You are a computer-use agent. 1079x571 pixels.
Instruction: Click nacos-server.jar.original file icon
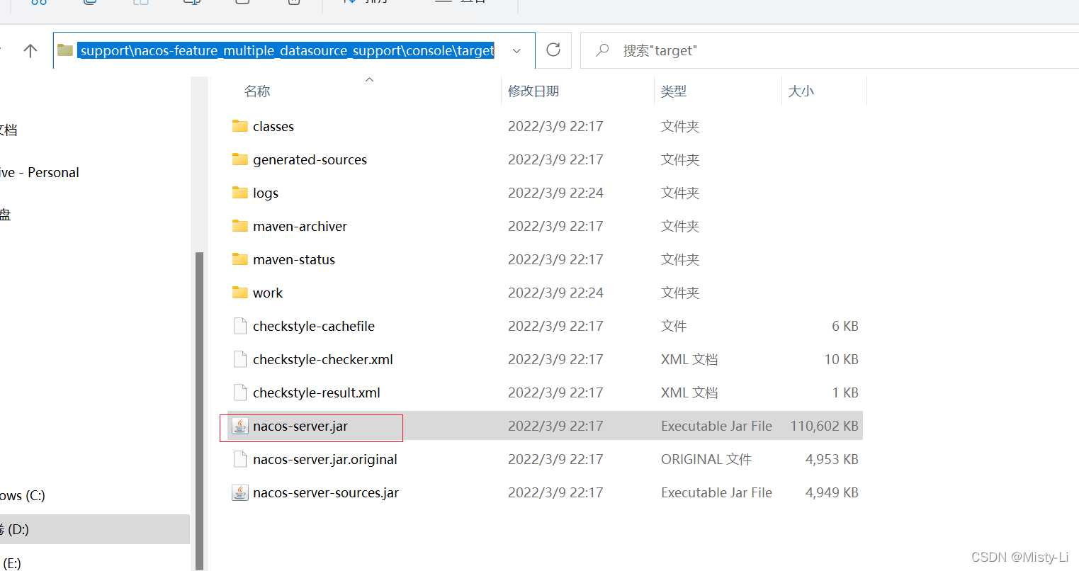pos(240,459)
